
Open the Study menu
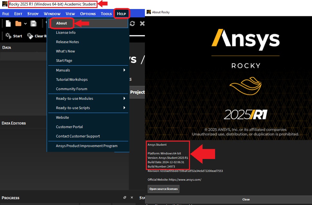pyautogui.click(x=33, y=14)
